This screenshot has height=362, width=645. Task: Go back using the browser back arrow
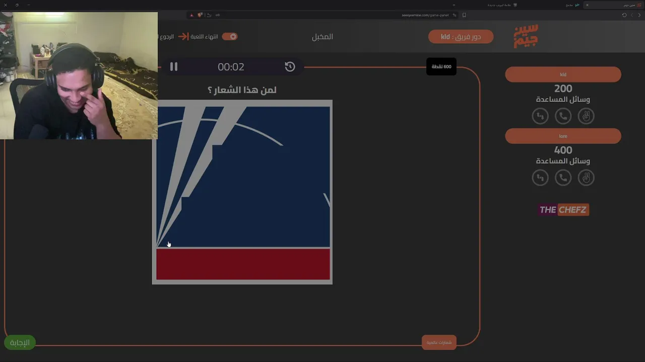(639, 15)
